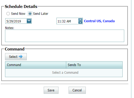Sort by the Command column header

[35, 65]
